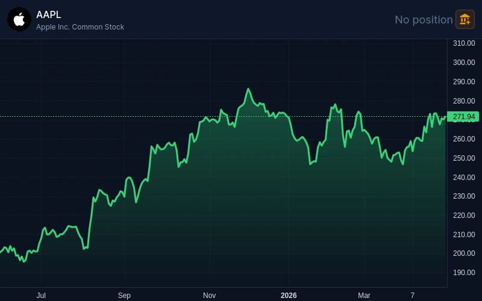482x301 pixels.
Task: Click the 280.00 price axis label
Action: click(464, 101)
